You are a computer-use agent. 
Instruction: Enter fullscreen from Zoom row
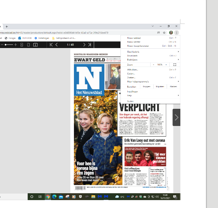pos(175,65)
